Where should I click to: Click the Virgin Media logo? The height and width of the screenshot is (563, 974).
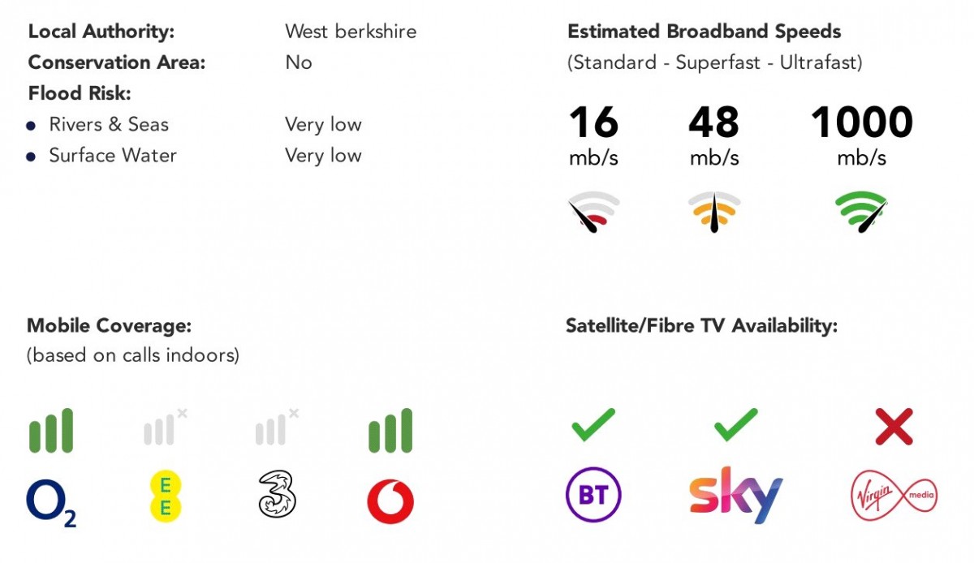894,496
